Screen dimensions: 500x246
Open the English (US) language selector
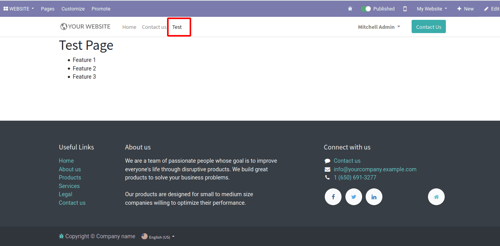tap(162, 237)
